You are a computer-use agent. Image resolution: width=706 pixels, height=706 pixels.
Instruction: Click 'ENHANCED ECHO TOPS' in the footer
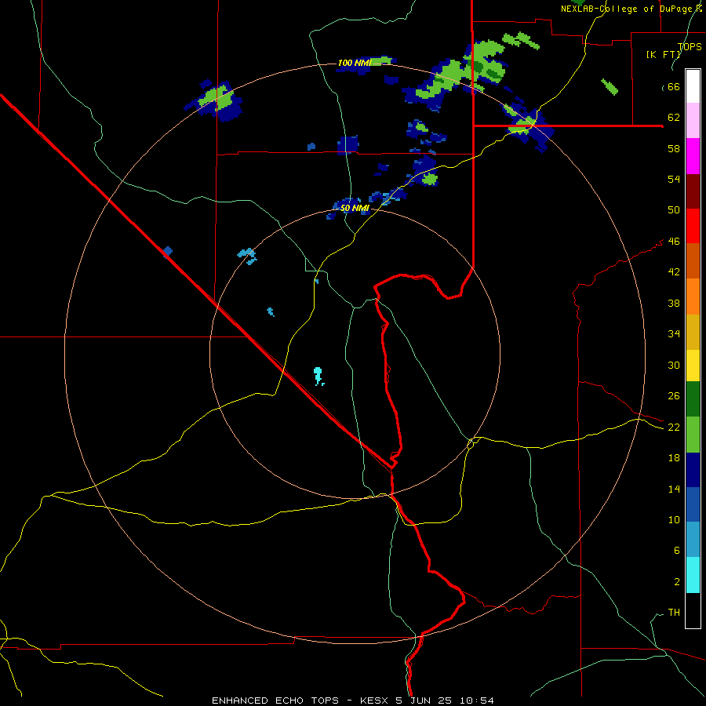275,701
